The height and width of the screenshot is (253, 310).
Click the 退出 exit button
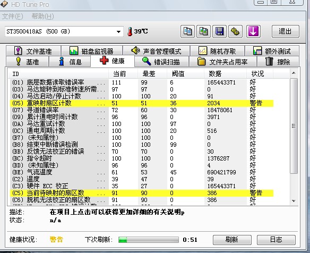285,31
